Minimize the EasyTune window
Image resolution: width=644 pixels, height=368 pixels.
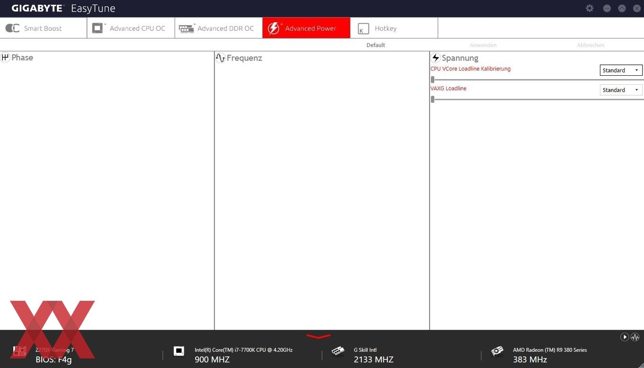pyautogui.click(x=607, y=8)
